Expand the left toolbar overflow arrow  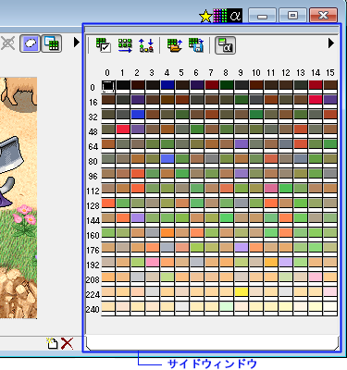point(77,42)
